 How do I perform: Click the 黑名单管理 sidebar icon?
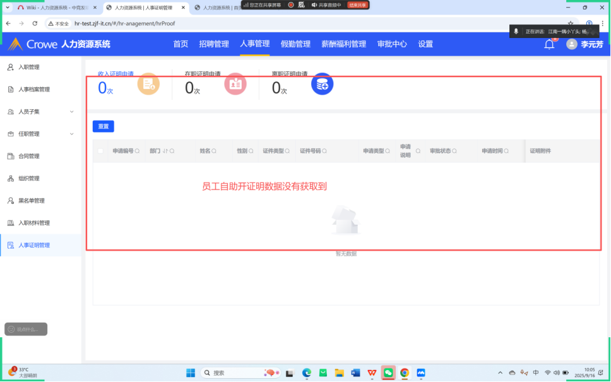point(11,200)
